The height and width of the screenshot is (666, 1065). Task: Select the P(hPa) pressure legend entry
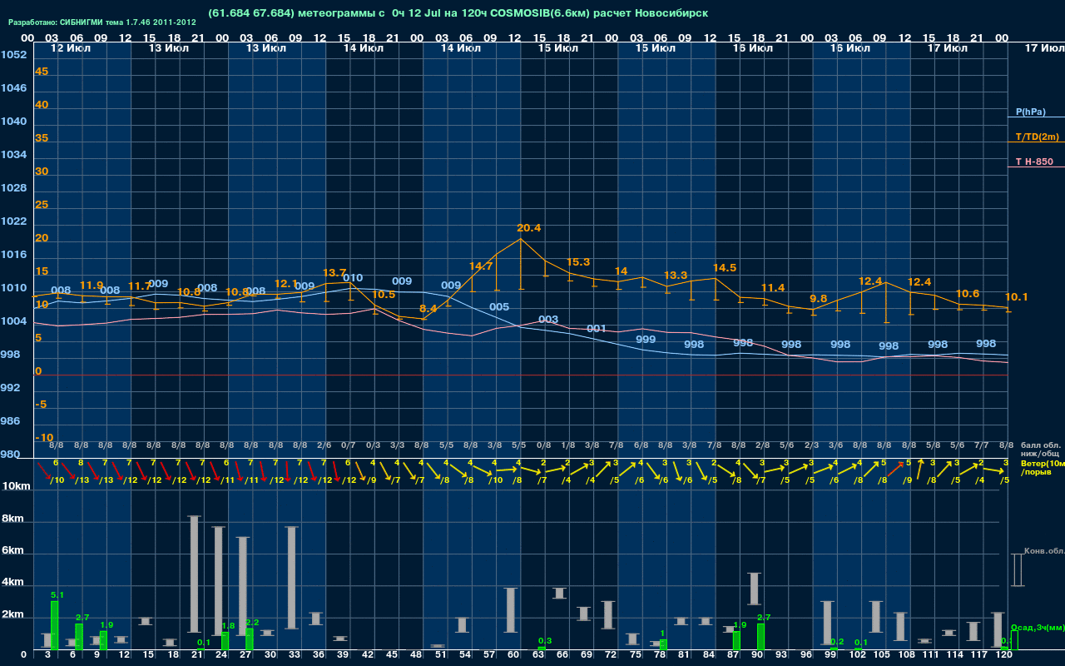(x=1030, y=112)
